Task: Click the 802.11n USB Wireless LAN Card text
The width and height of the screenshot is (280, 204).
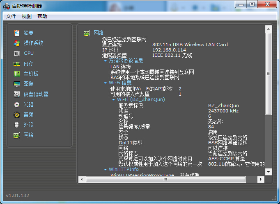Action: coord(190,45)
